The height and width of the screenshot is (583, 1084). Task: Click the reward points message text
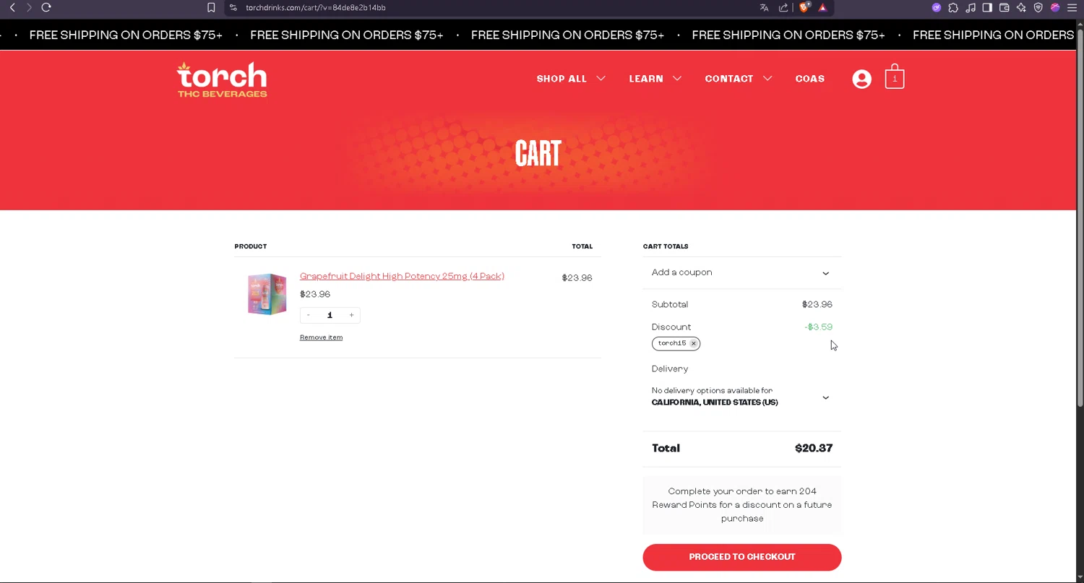pos(742,505)
